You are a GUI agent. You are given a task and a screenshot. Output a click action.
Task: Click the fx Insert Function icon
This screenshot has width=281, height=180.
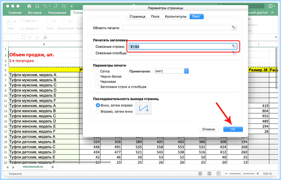[45, 37]
